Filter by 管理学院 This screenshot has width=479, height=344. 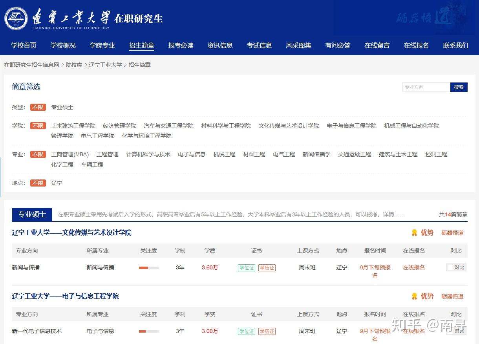click(x=62, y=136)
